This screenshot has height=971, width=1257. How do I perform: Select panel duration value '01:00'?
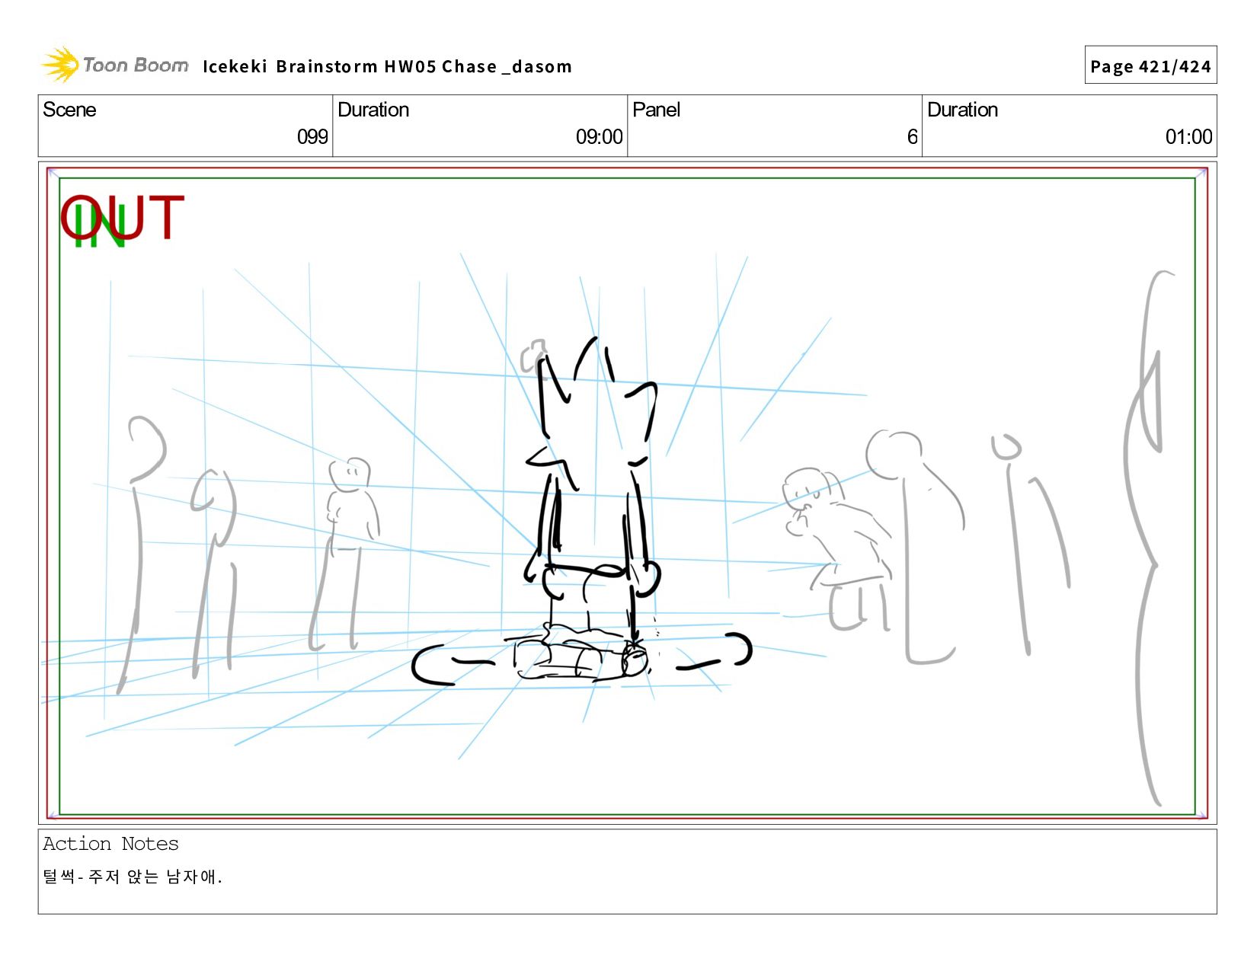1188,137
